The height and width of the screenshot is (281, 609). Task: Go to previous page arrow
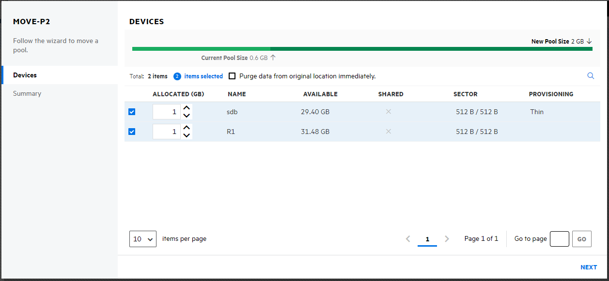[x=408, y=239]
